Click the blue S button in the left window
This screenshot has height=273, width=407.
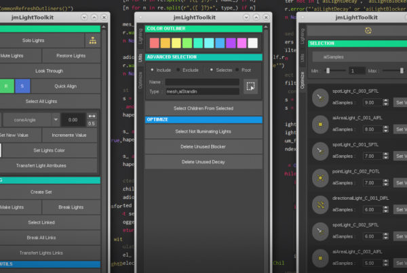[x=22, y=86]
